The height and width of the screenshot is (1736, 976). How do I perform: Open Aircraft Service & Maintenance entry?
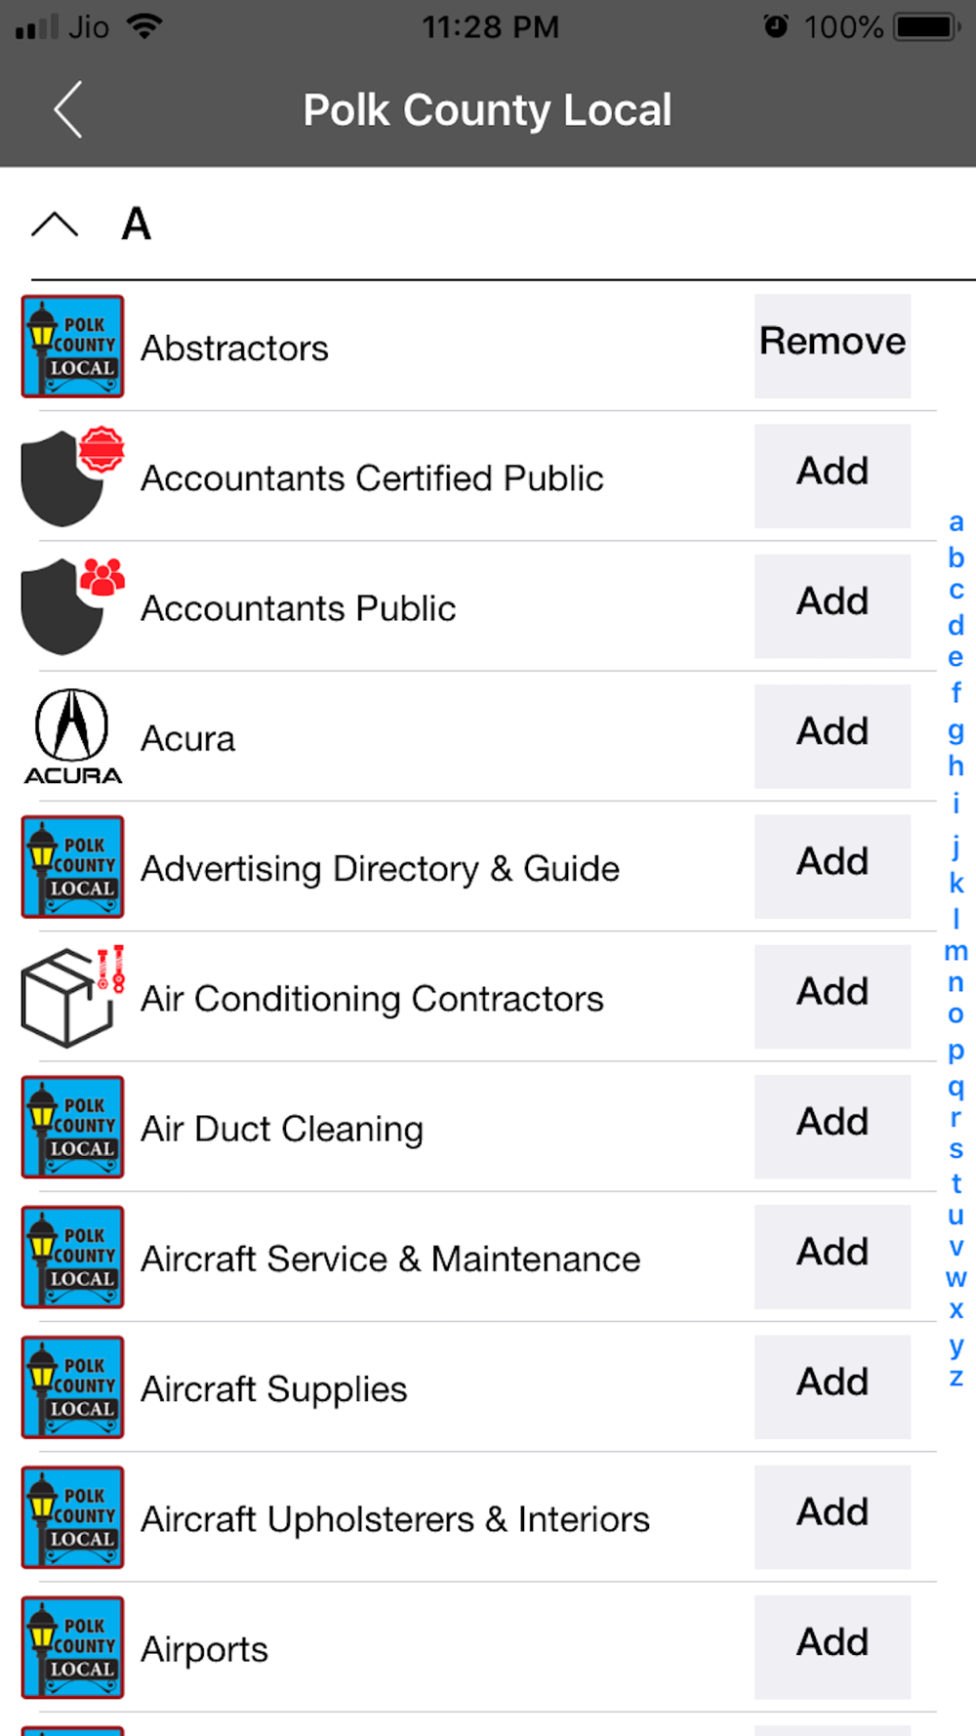[390, 1259]
